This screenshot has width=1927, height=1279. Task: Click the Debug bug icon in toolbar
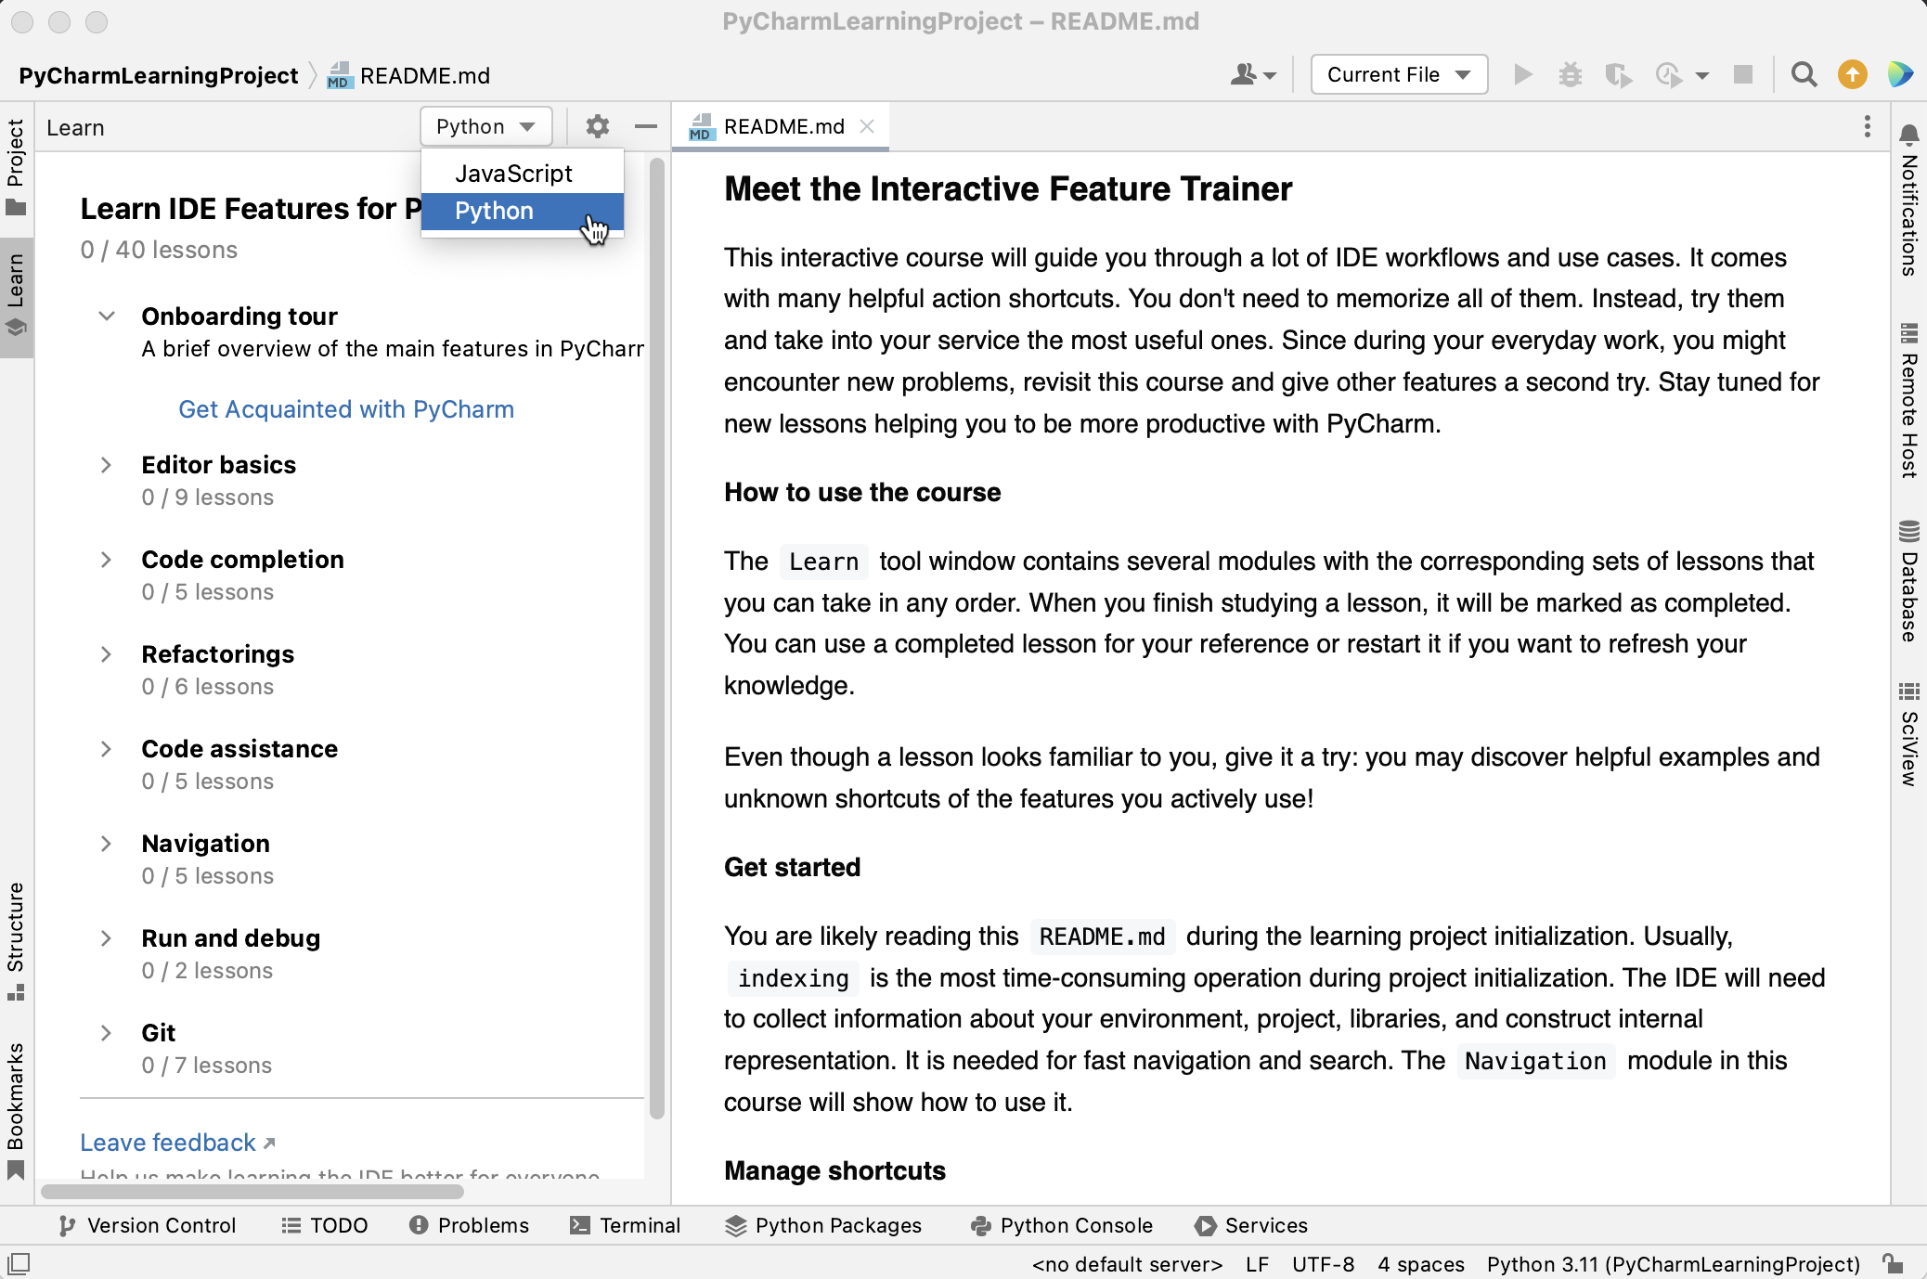coord(1570,74)
